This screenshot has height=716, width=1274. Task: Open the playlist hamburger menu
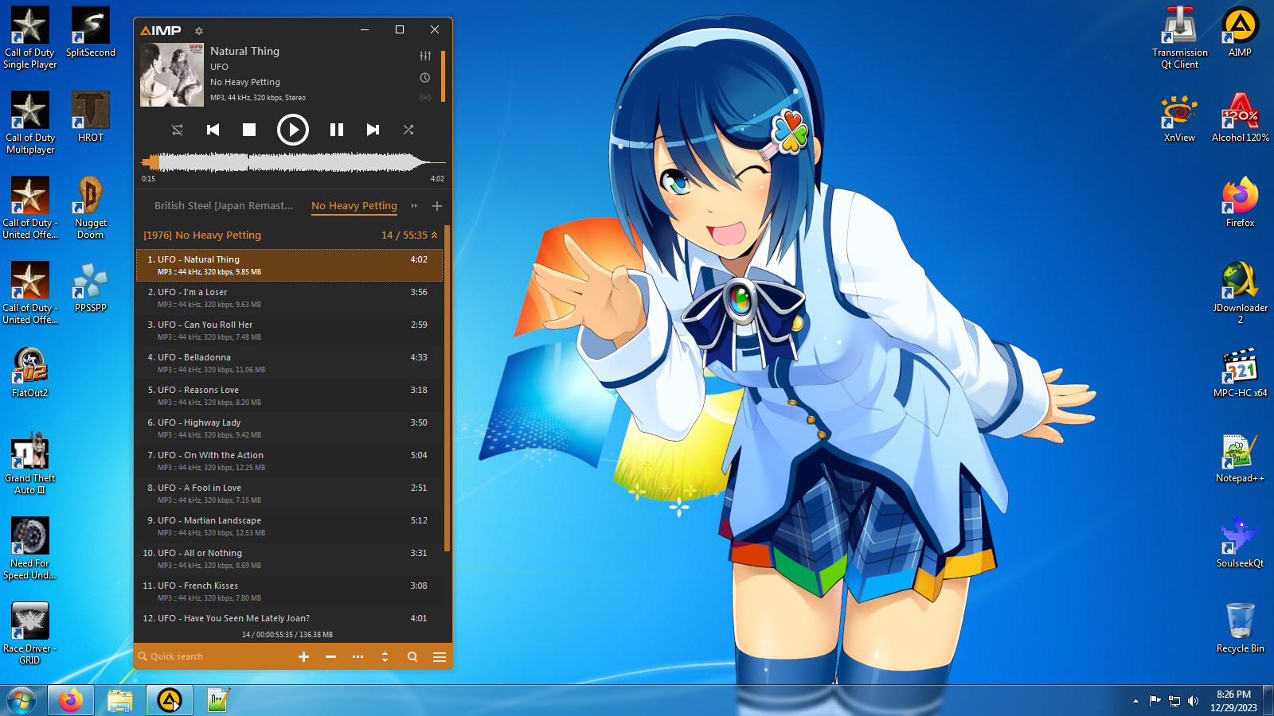tap(440, 656)
